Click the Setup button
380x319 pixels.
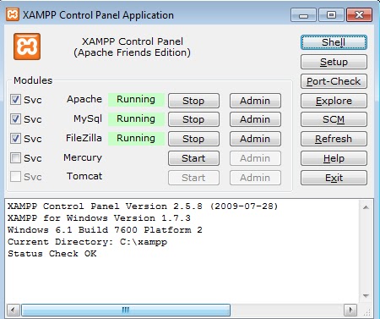point(334,62)
